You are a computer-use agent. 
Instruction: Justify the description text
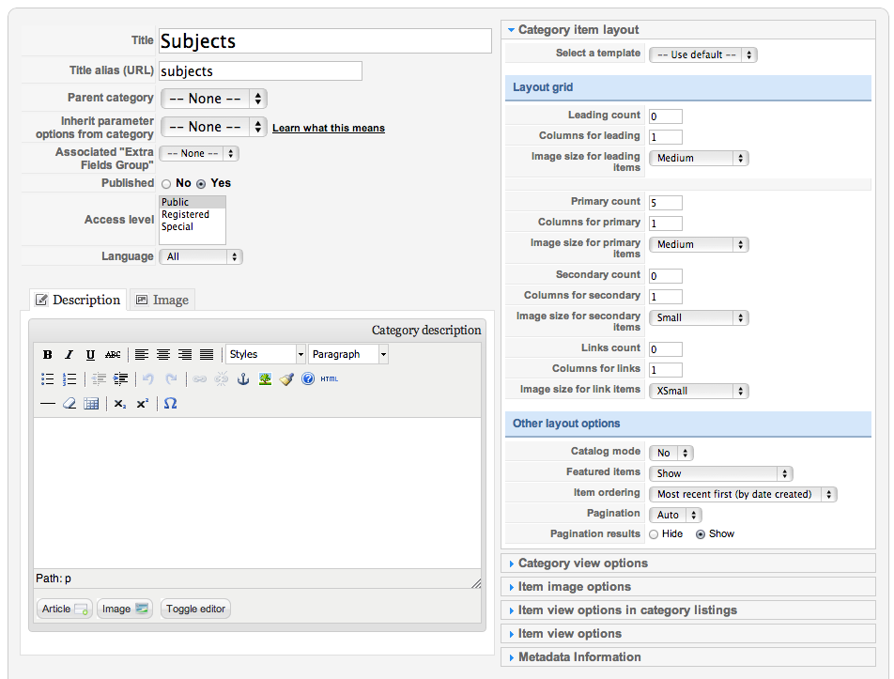[x=207, y=355]
